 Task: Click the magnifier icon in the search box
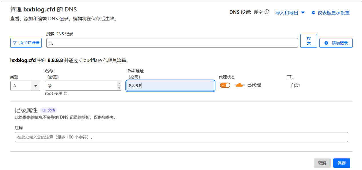coord(51,43)
